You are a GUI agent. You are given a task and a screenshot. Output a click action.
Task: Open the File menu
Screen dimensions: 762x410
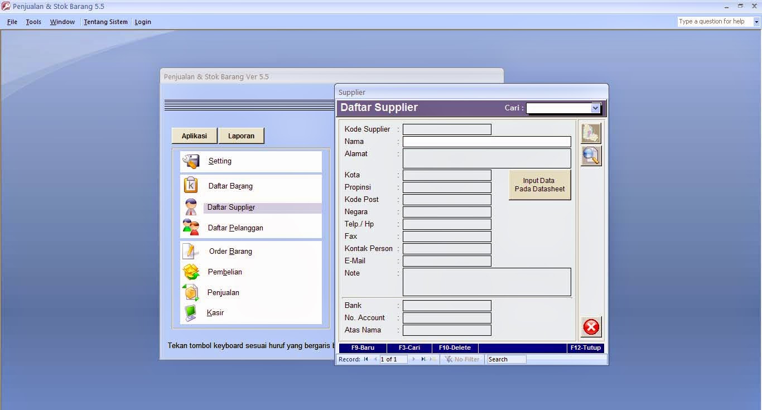coord(12,22)
